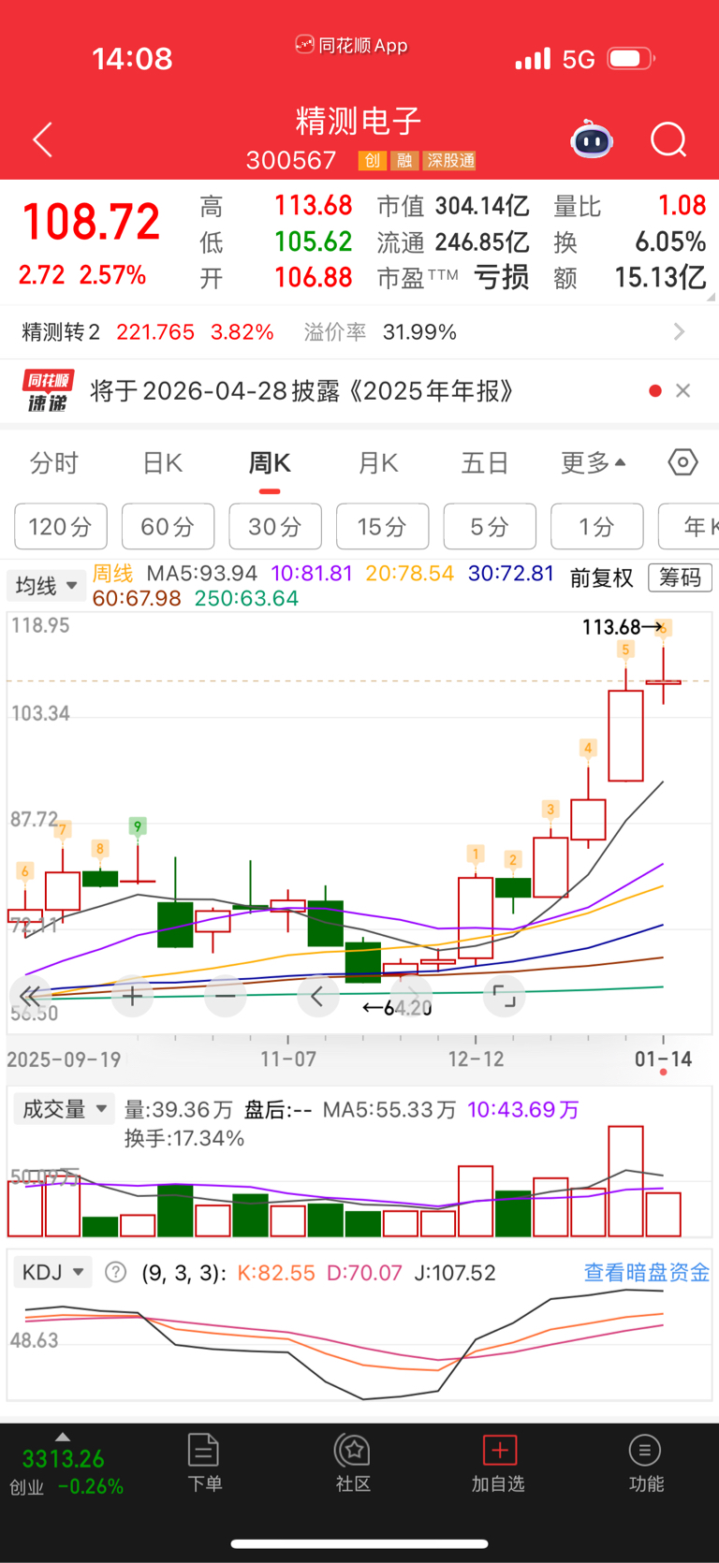
Task: Select the 15分 period button
Action: point(382,527)
